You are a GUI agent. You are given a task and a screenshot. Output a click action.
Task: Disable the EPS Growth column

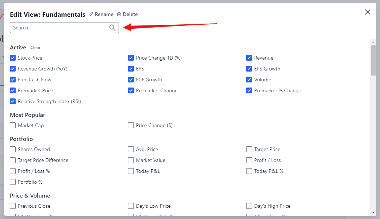[249, 69]
